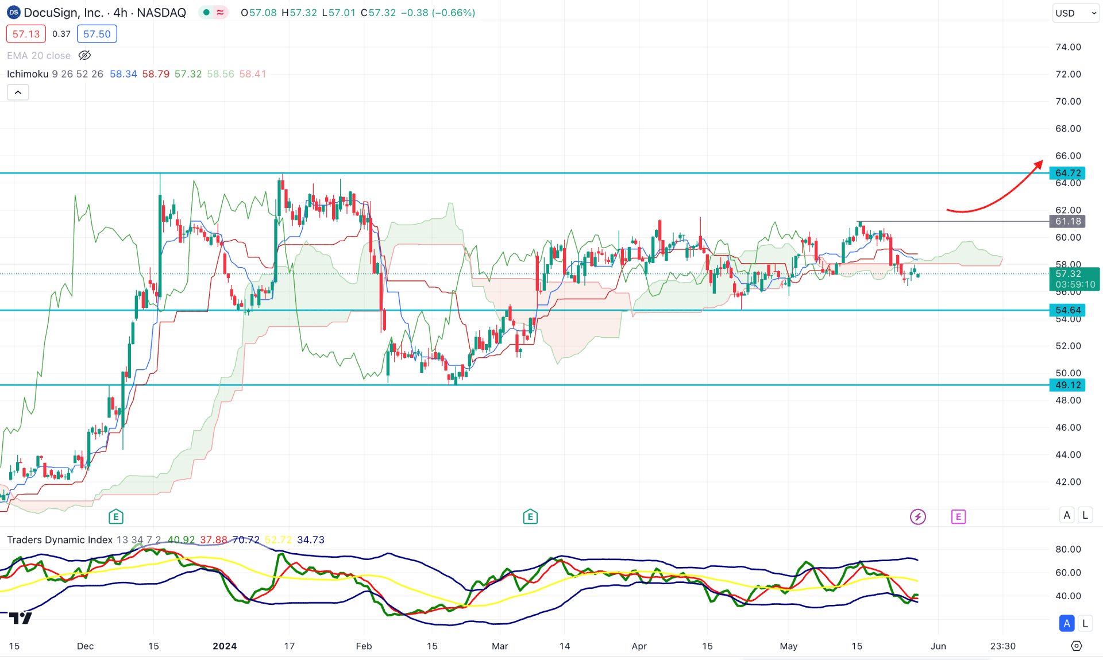Viewport: 1103px width, 660px height.
Task: Click the Ichimoku value 58.79 in red
Action: click(156, 74)
